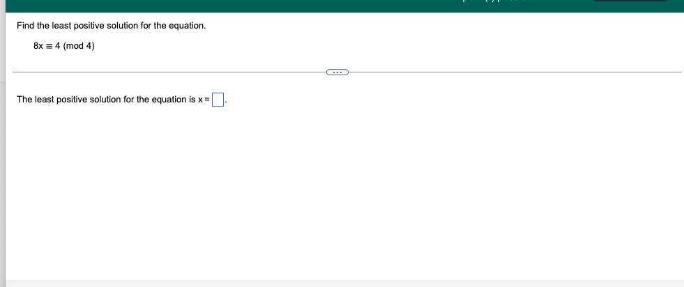Expand the ellipsis divider button
The width and height of the screenshot is (684, 287).
(337, 72)
